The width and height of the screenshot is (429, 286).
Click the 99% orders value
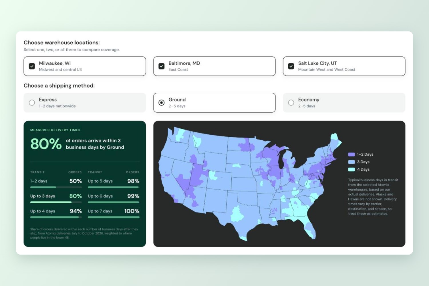tap(133, 196)
